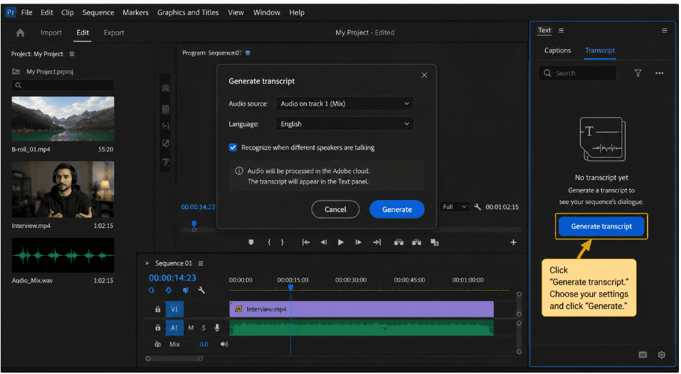Step back one frame
Screen dimensions: 681x374
[x=324, y=242]
